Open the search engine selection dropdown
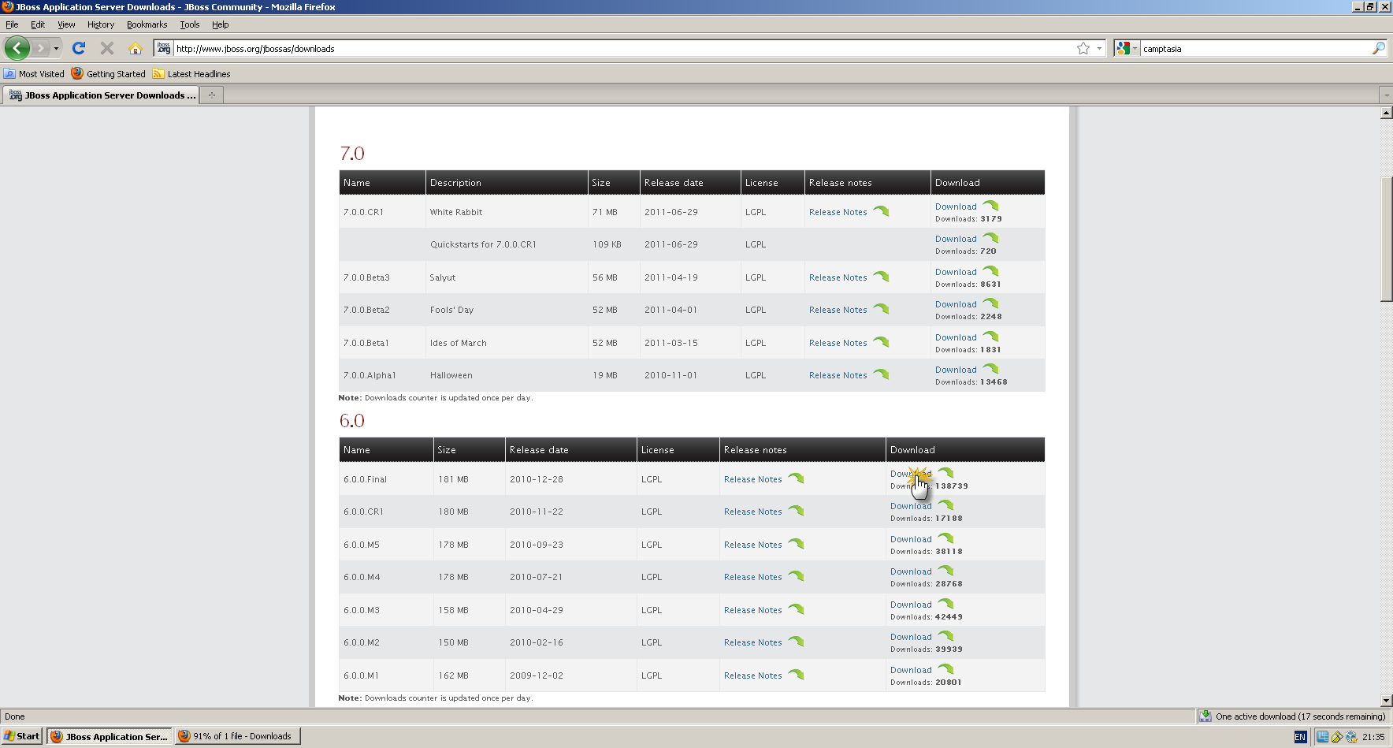1393x748 pixels. point(1132,48)
